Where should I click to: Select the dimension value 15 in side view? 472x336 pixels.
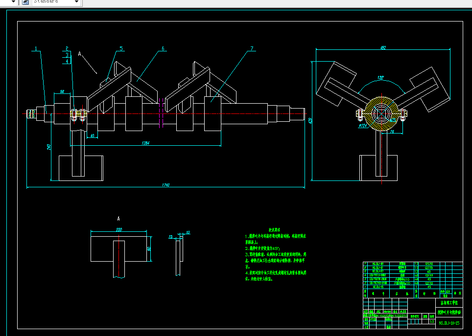coord(170,237)
